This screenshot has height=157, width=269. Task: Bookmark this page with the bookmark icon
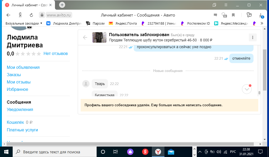click(233, 15)
